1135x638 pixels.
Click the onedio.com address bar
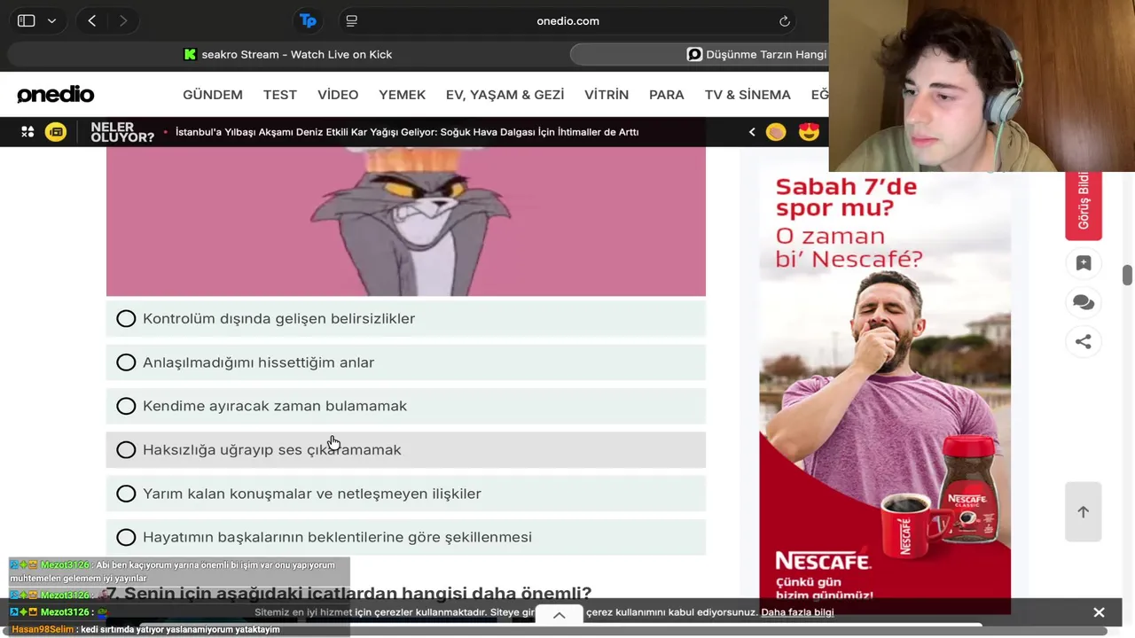567,20
